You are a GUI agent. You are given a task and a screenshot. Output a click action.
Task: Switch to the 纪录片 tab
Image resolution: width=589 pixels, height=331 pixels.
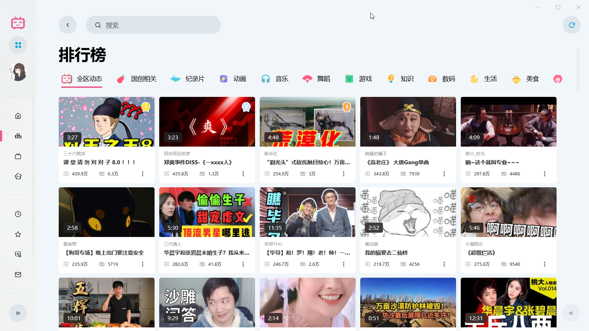187,79
